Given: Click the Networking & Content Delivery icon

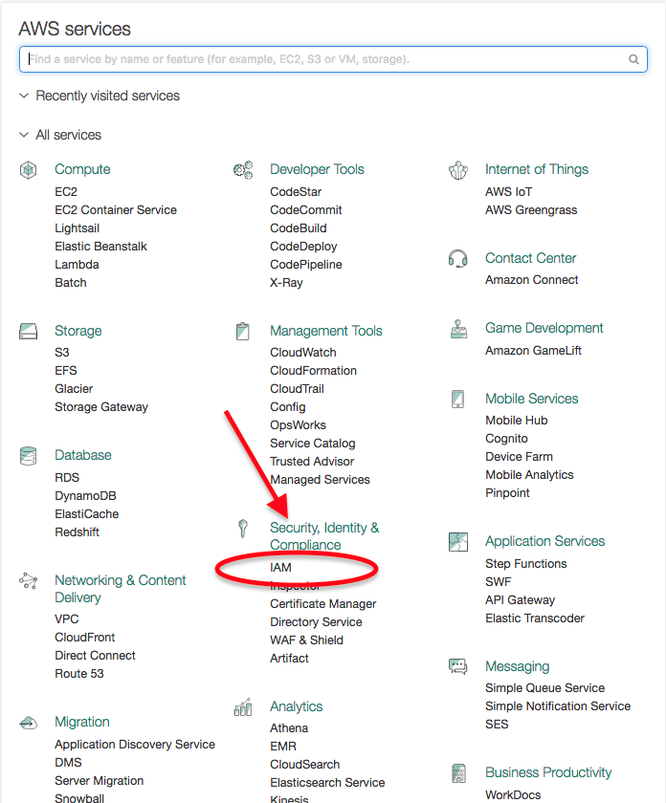Looking at the screenshot, I should click(28, 581).
